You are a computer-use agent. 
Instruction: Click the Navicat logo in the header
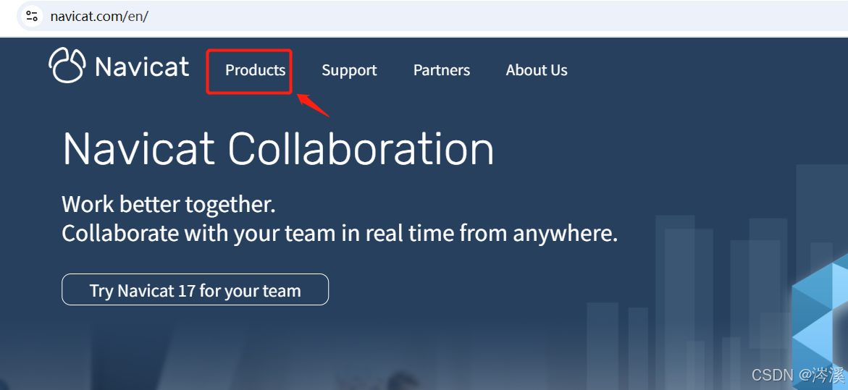tap(119, 66)
